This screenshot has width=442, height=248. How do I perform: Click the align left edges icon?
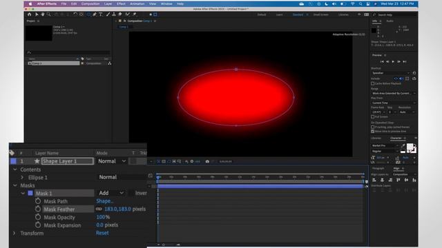374,180
